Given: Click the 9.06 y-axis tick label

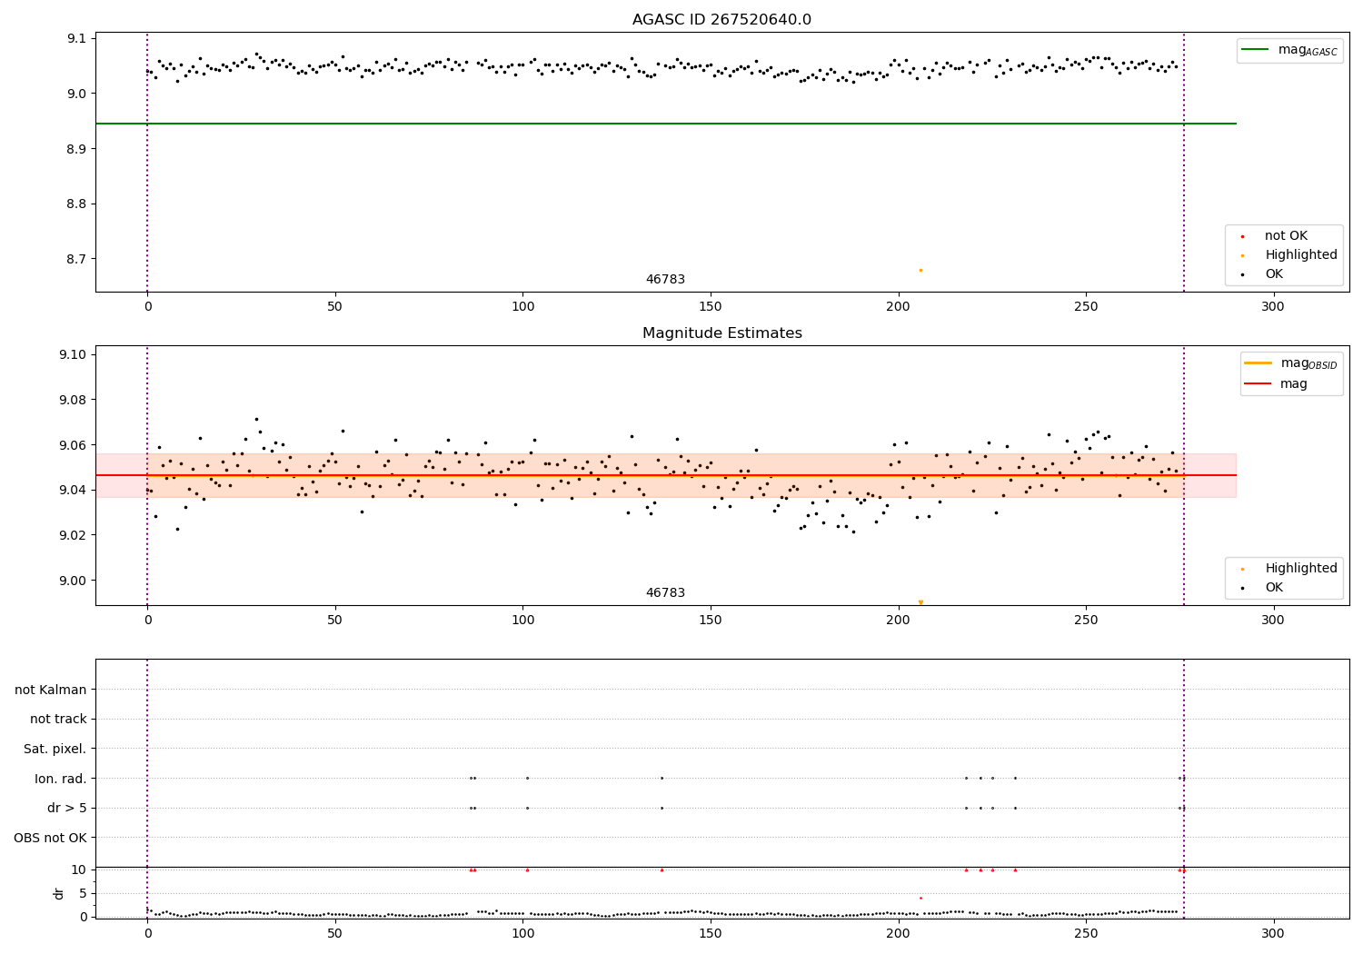Looking at the screenshot, I should pos(72,445).
